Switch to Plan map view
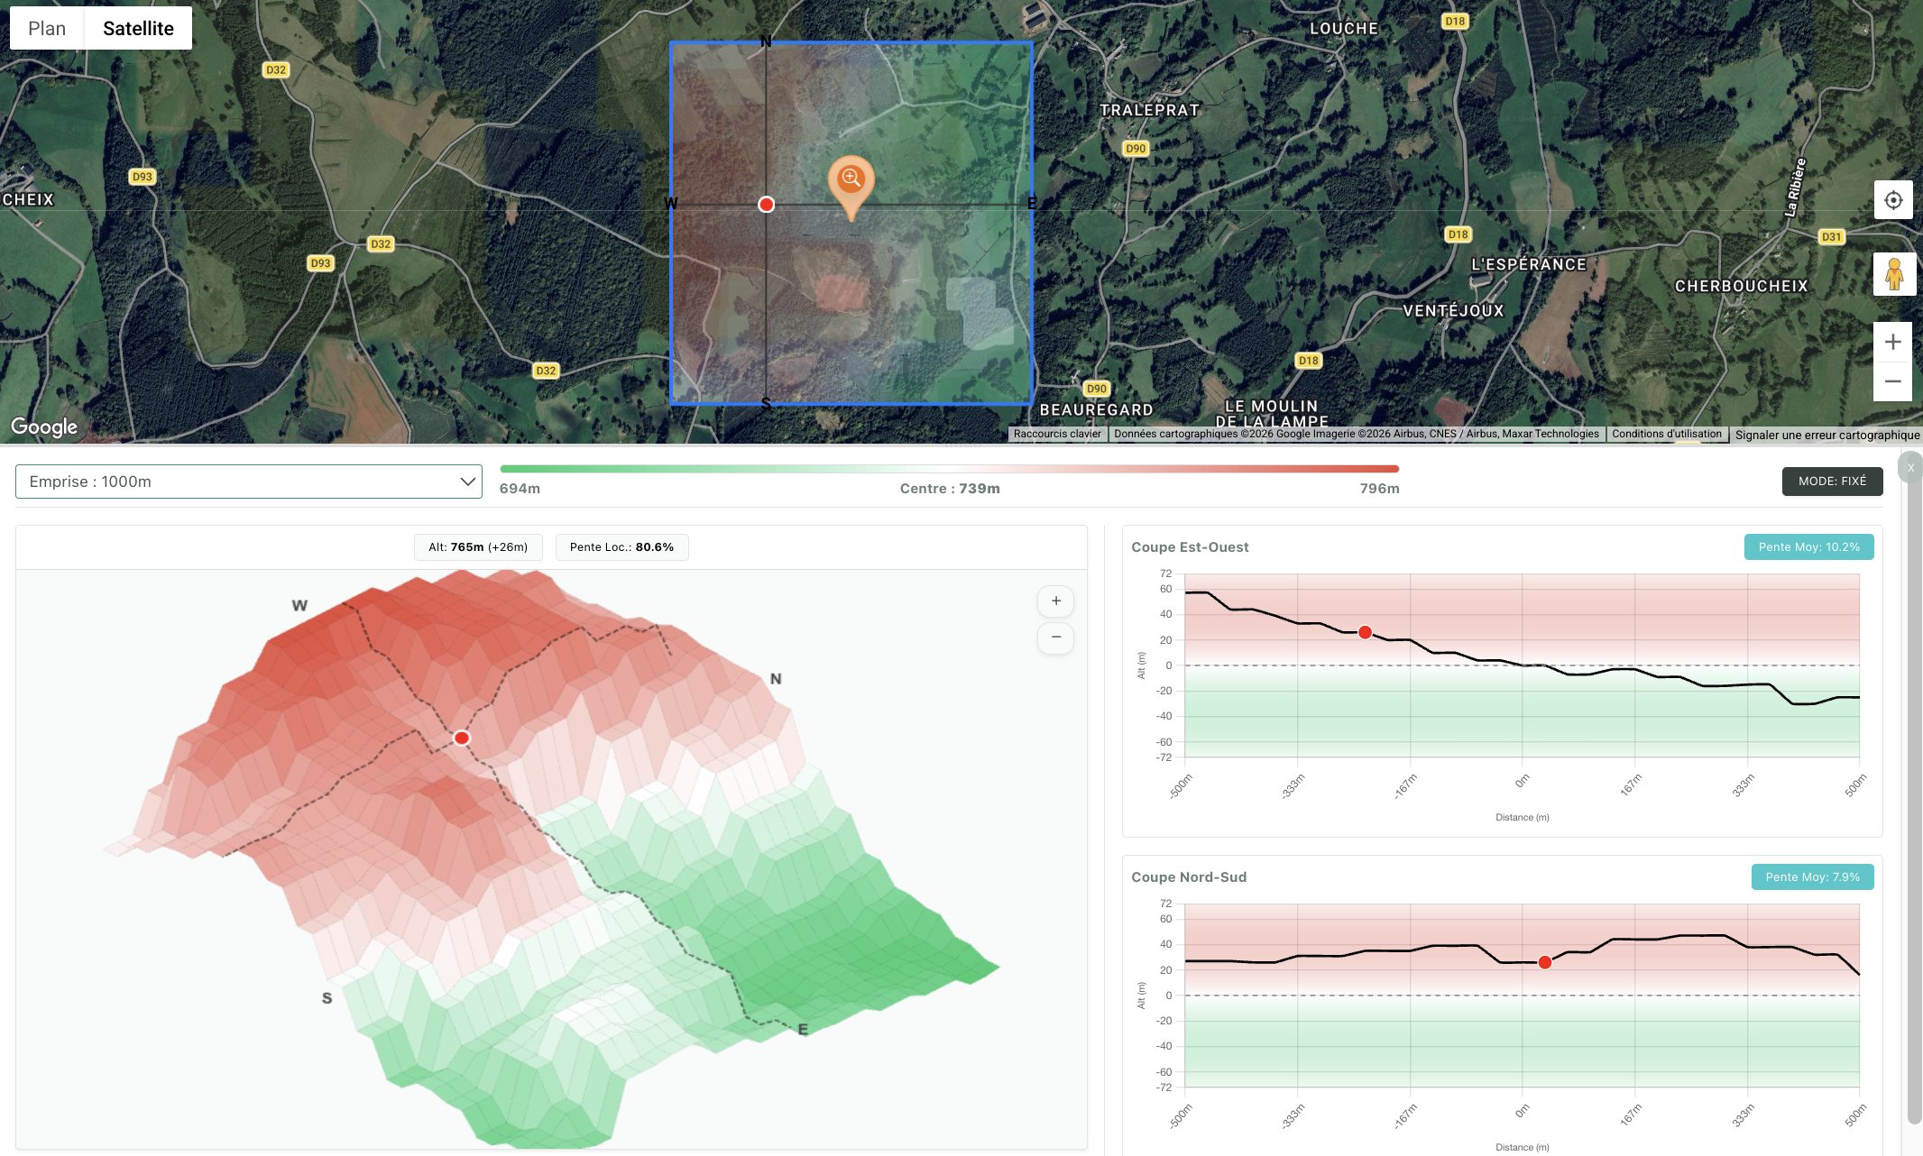Image resolution: width=1923 pixels, height=1156 pixels. tap(47, 28)
